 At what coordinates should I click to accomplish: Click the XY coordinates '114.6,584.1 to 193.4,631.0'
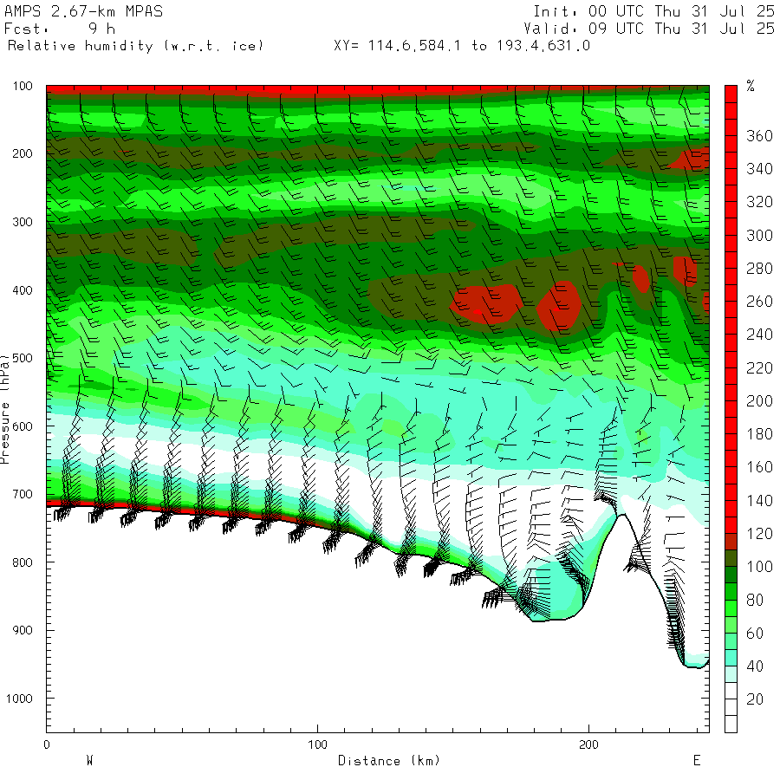pyautogui.click(x=479, y=46)
